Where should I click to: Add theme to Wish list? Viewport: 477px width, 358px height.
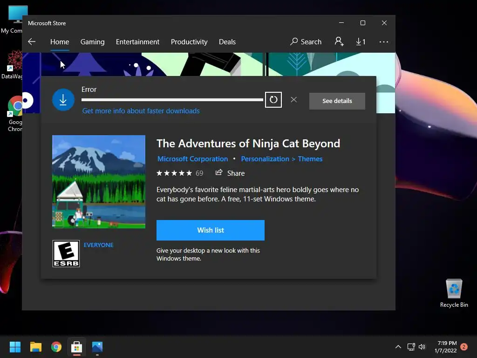211,230
